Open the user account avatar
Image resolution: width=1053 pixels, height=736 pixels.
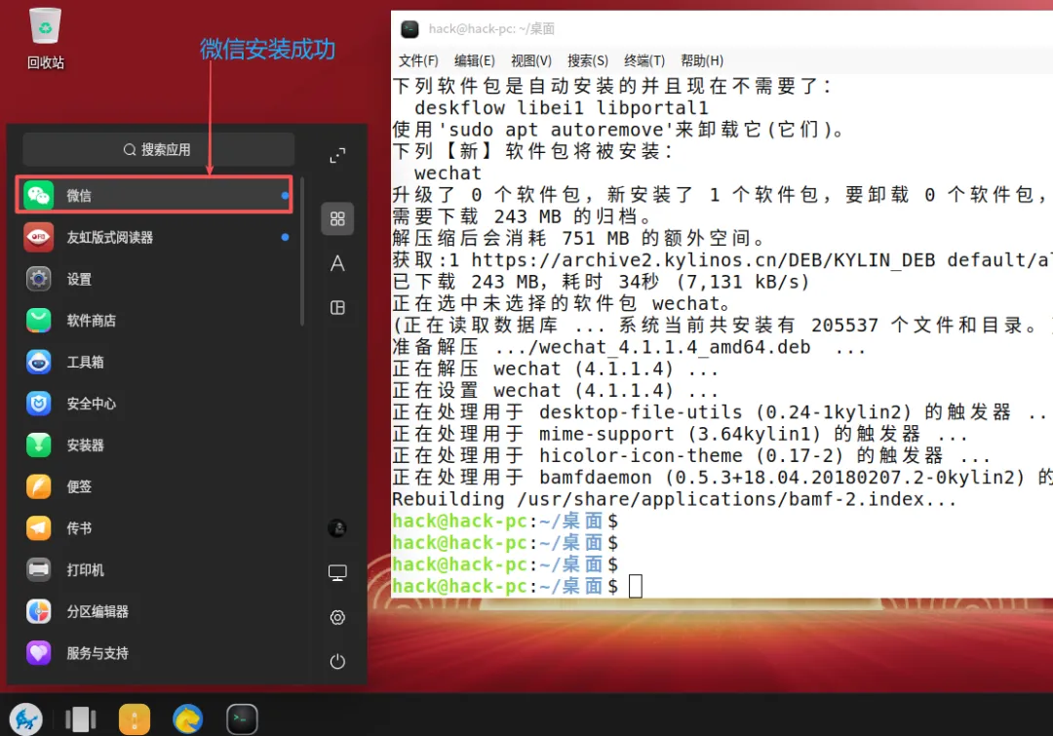pos(337,528)
